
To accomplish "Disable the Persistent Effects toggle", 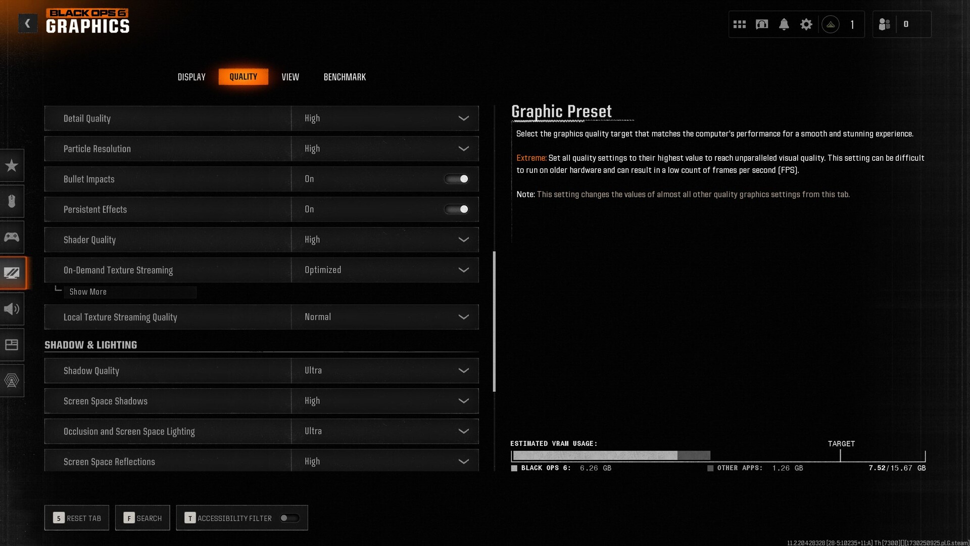I will pyautogui.click(x=456, y=209).
